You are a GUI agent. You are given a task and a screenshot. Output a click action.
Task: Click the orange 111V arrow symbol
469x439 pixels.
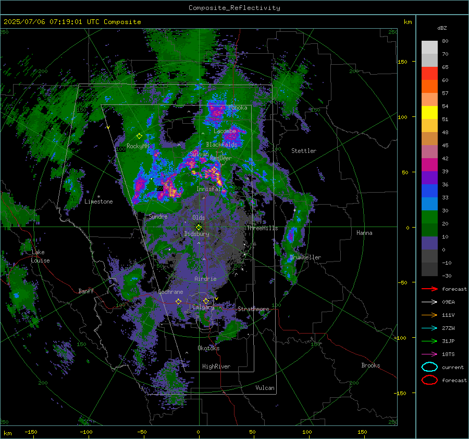pyautogui.click(x=429, y=315)
